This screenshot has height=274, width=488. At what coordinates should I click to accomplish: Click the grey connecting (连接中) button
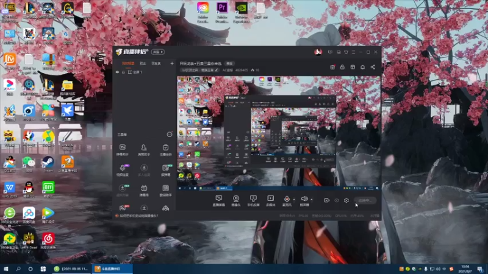point(365,201)
